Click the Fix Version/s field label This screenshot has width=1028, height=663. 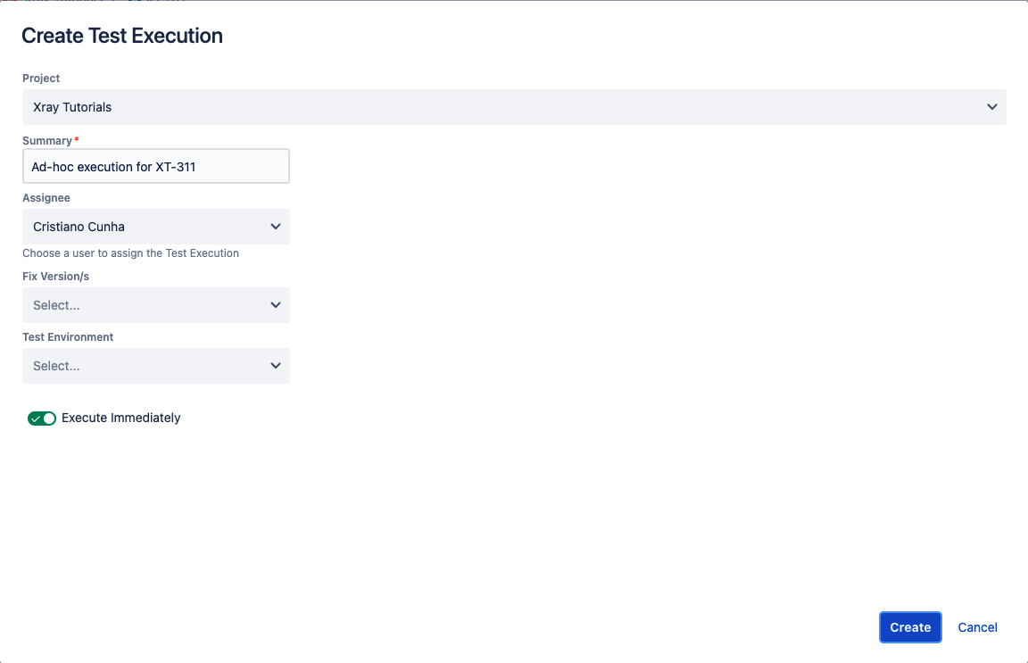55,277
